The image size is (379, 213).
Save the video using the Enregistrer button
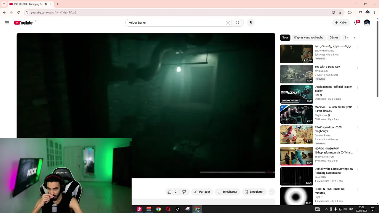(x=254, y=192)
